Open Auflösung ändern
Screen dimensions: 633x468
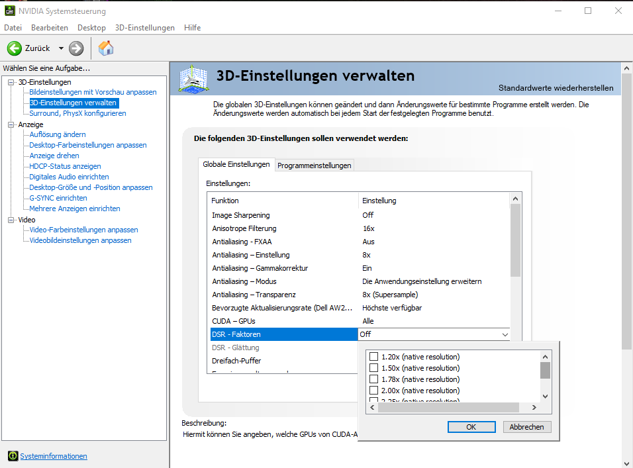tap(58, 134)
